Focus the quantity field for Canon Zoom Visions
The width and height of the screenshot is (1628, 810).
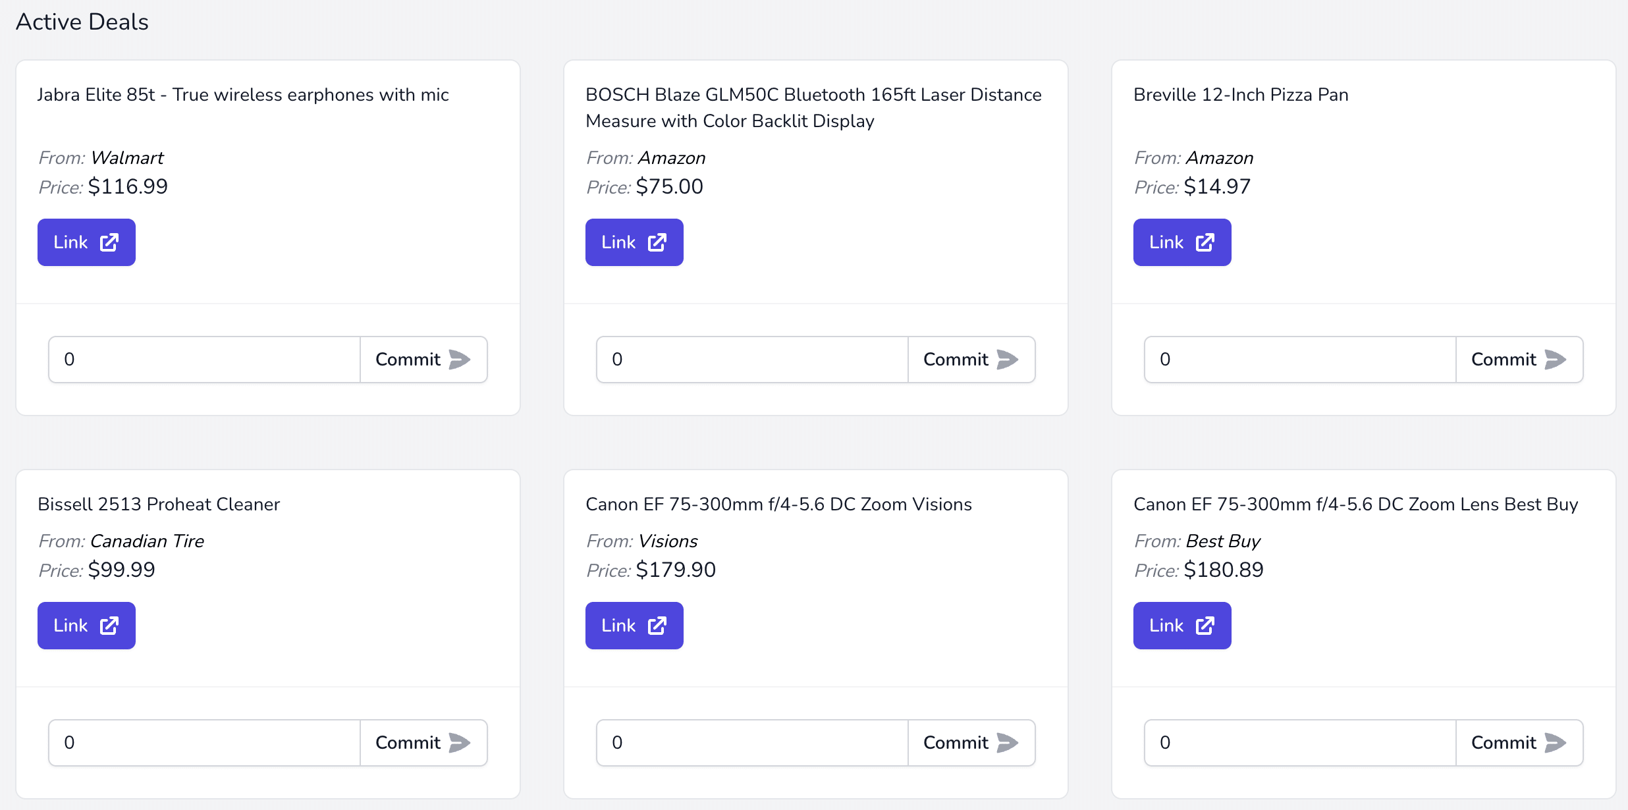pos(752,743)
